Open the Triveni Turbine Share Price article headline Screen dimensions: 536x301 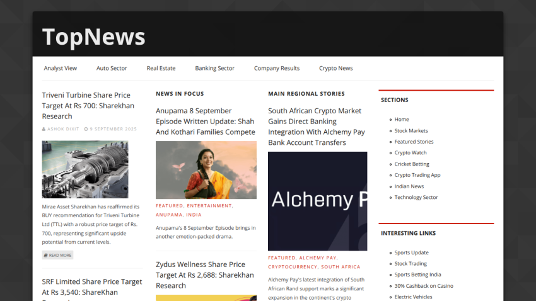click(88, 105)
